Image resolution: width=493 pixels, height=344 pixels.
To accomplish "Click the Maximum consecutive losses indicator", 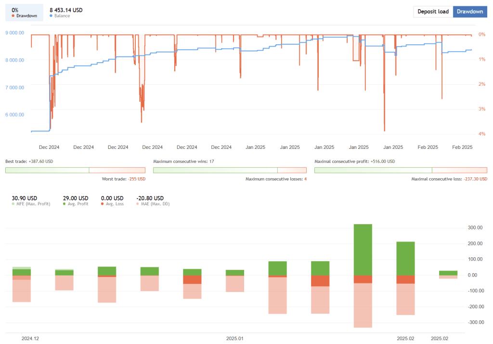I will pos(274,178).
